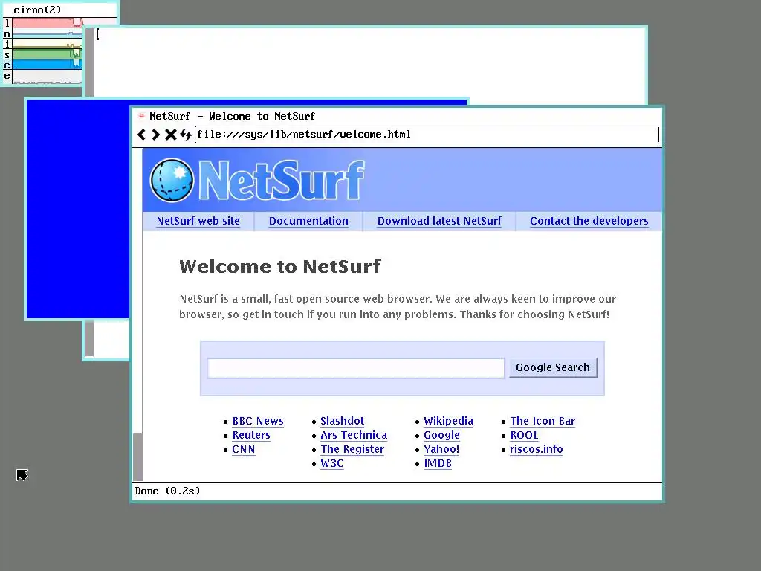Screen dimensions: 761x571
Task: Open the IMDB link
Action: (x=438, y=463)
